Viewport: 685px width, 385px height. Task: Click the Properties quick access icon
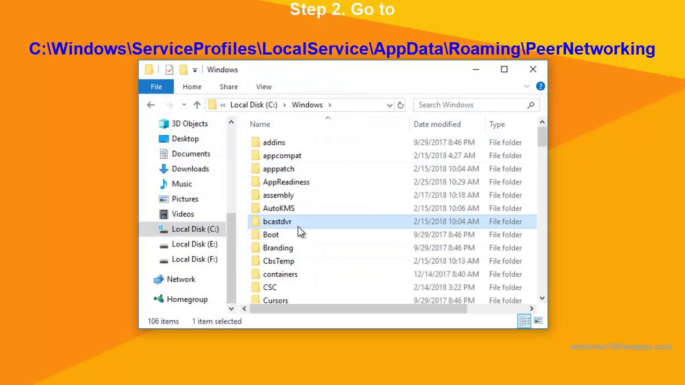click(x=169, y=70)
